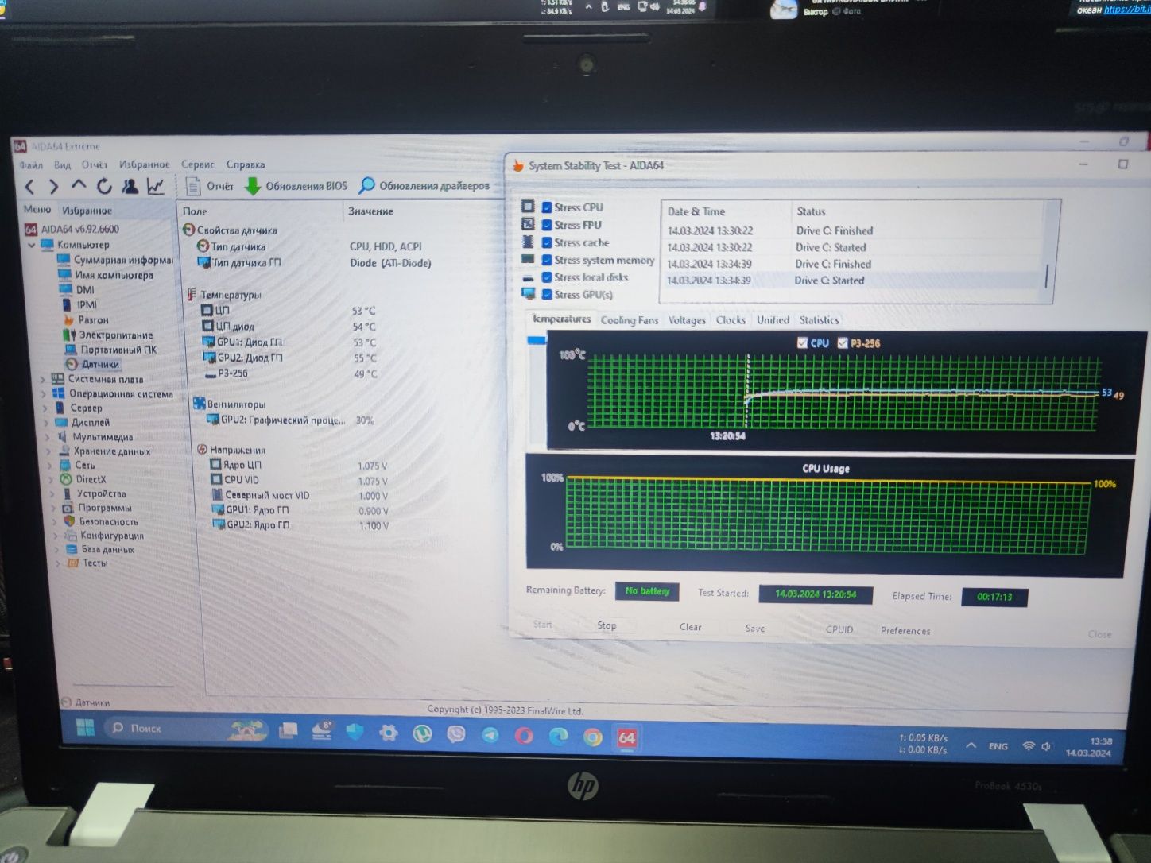1151x863 pixels.
Task: Select the 13:34:39 Drive C: Started log row
Action: tap(852, 281)
